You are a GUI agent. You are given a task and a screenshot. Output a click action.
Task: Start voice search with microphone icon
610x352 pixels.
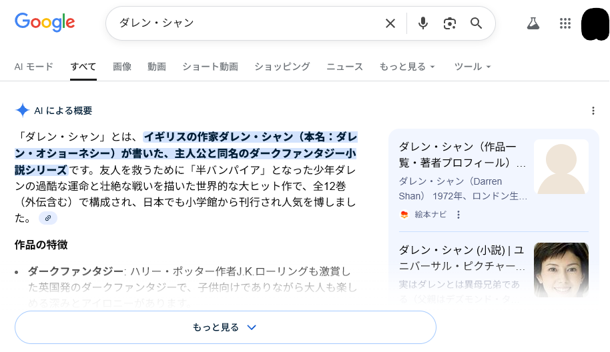pyautogui.click(x=422, y=23)
